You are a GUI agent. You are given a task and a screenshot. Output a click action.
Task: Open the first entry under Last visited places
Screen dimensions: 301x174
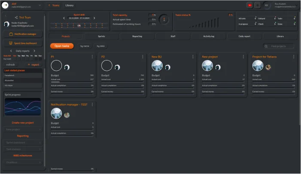[23, 76]
